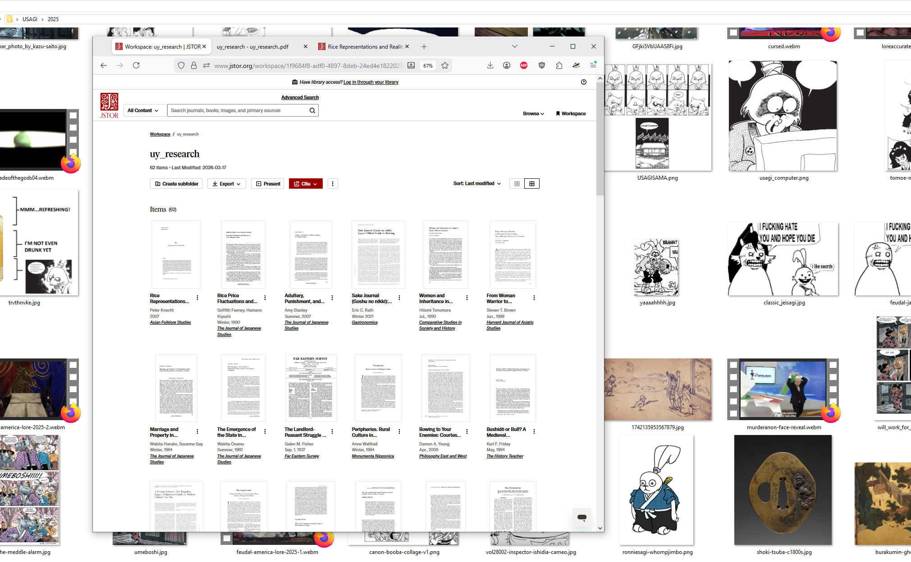Open the support chat bubble icon

point(581,517)
